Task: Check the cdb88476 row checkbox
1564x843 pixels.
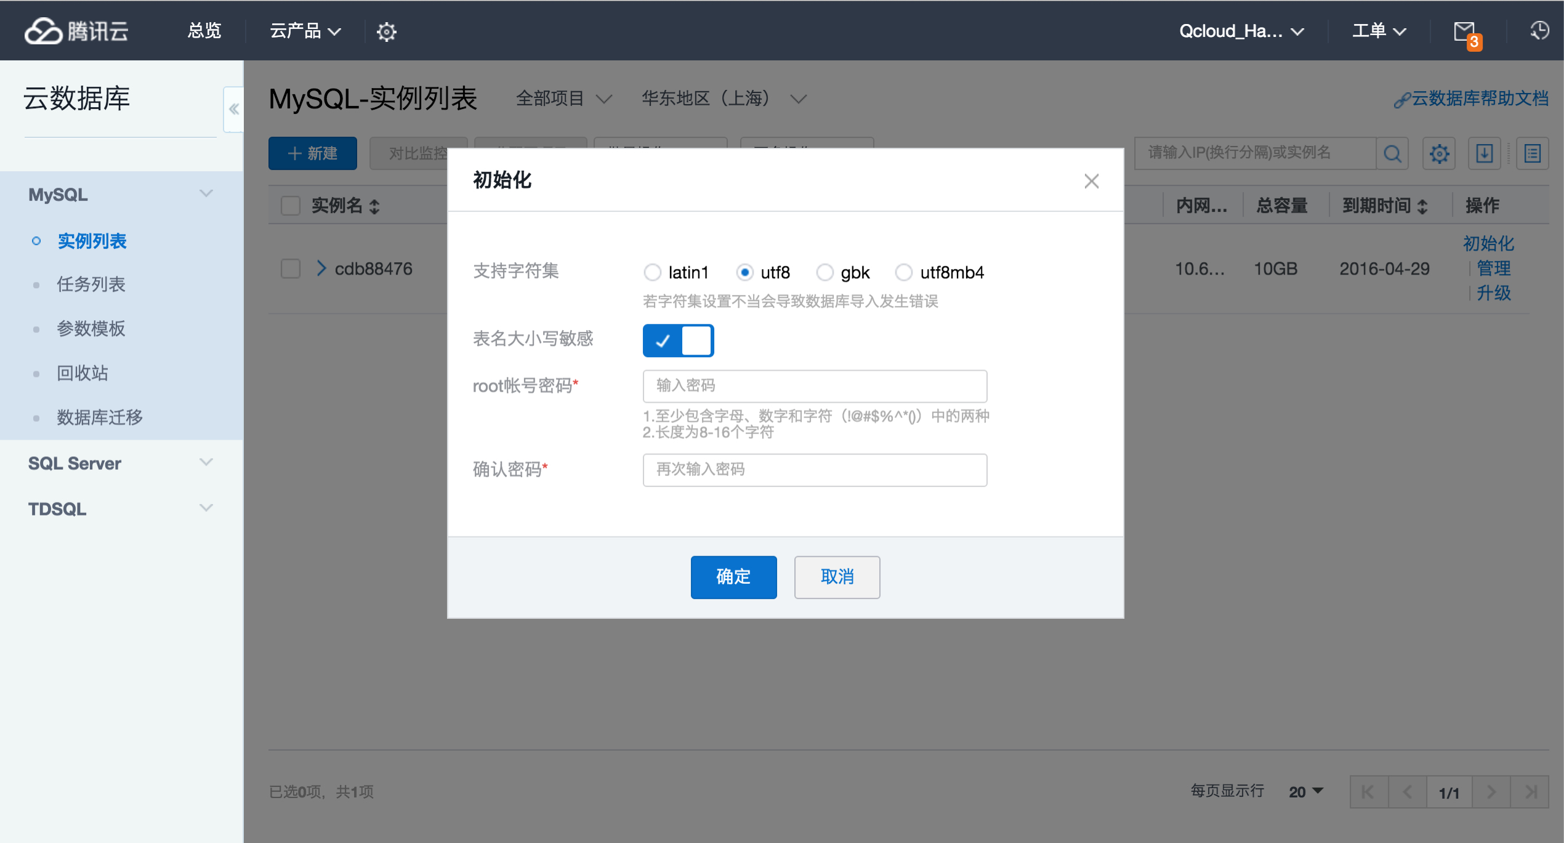Action: 290,268
